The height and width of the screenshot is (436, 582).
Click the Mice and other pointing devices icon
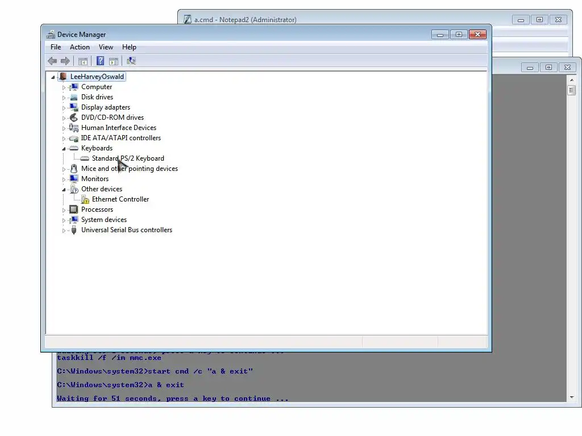click(74, 169)
